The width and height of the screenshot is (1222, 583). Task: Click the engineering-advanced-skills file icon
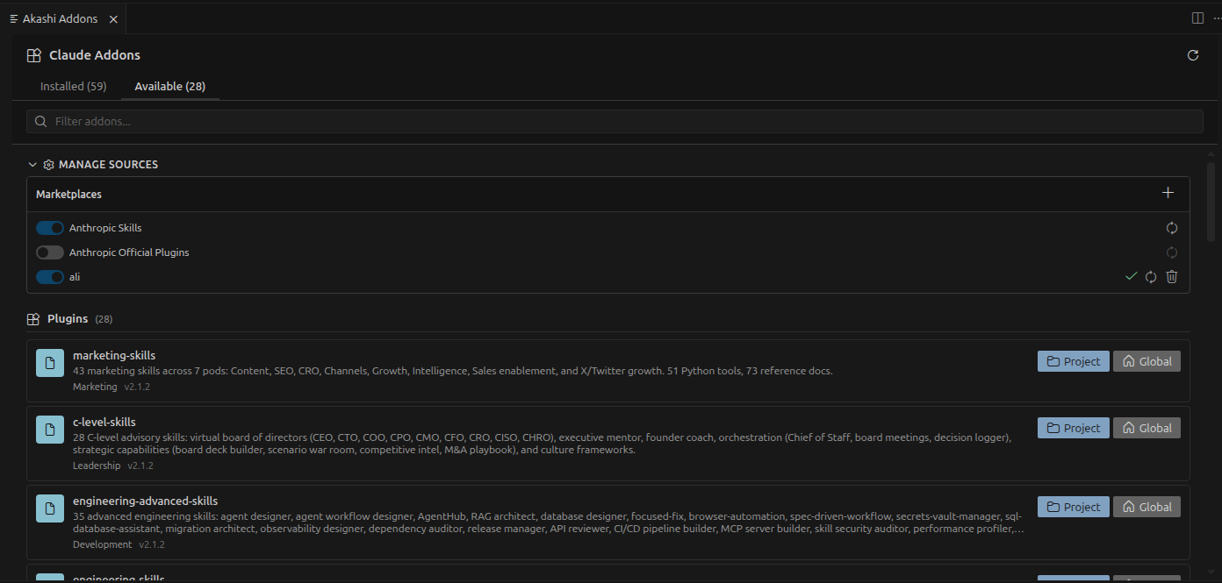(x=50, y=508)
